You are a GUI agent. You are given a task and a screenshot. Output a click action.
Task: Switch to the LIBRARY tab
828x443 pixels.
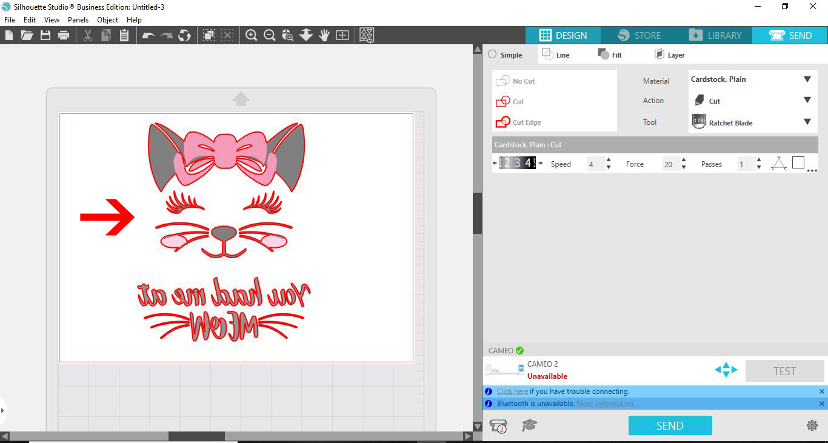[715, 35]
